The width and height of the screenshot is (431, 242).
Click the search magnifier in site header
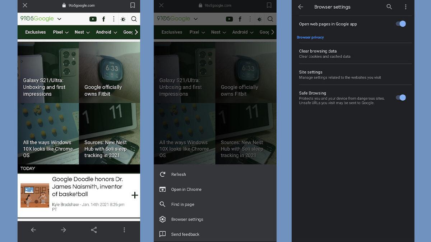click(134, 19)
